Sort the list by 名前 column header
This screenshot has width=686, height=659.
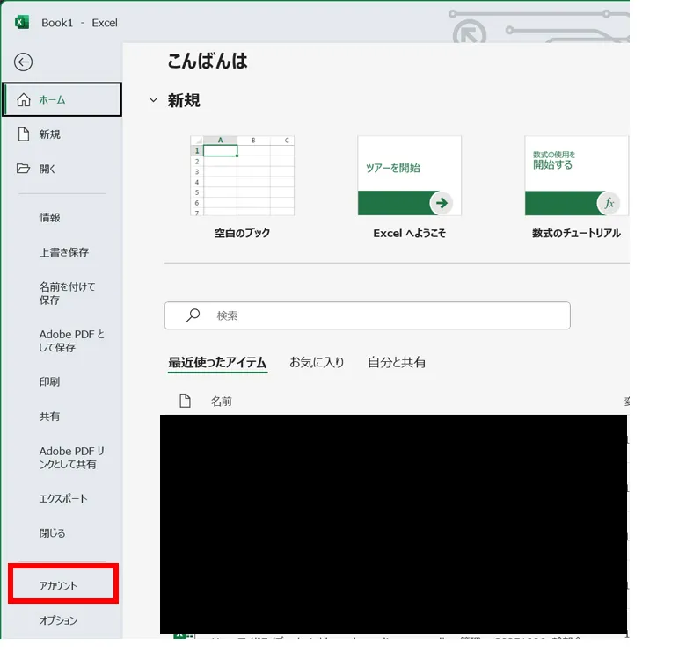[x=222, y=401]
